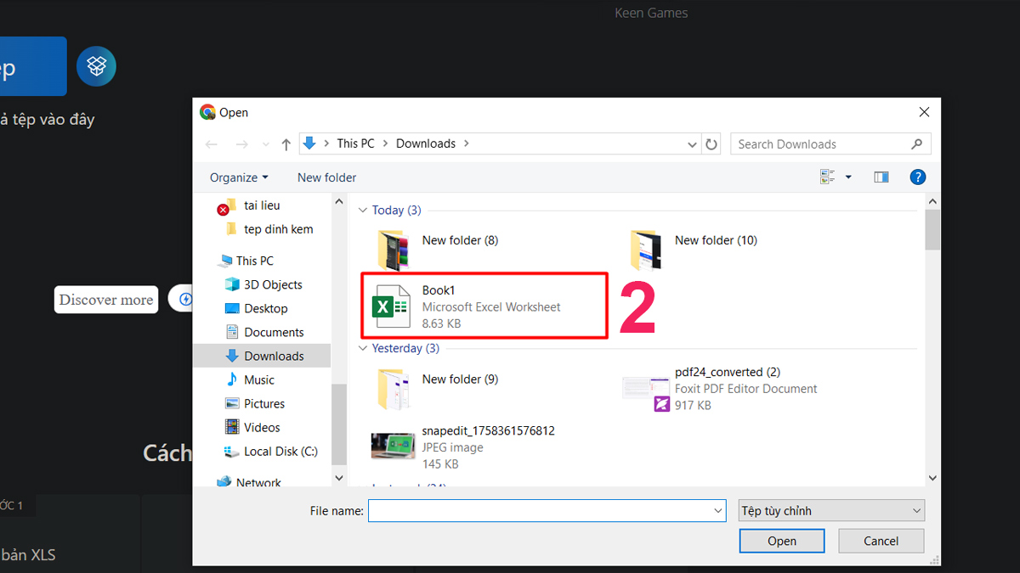
Task: Click the Dropbox icon on webpage
Action: coord(96,66)
